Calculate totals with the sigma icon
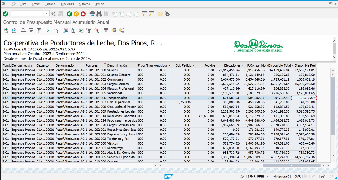Image resolution: width=338 pixels, height=180 pixels. tap(48, 30)
